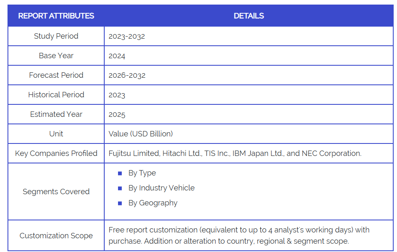Screen dimensions: 397x252
Task: Select the Forecast Period label
Action: (56, 75)
